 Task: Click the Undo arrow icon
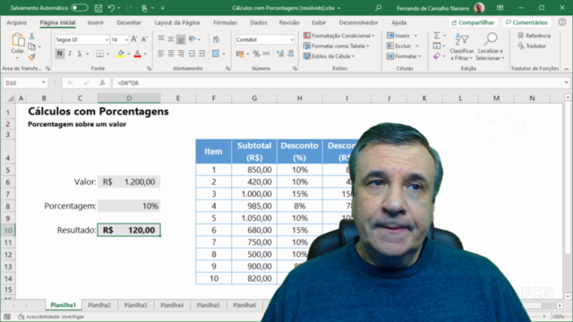click(x=111, y=8)
